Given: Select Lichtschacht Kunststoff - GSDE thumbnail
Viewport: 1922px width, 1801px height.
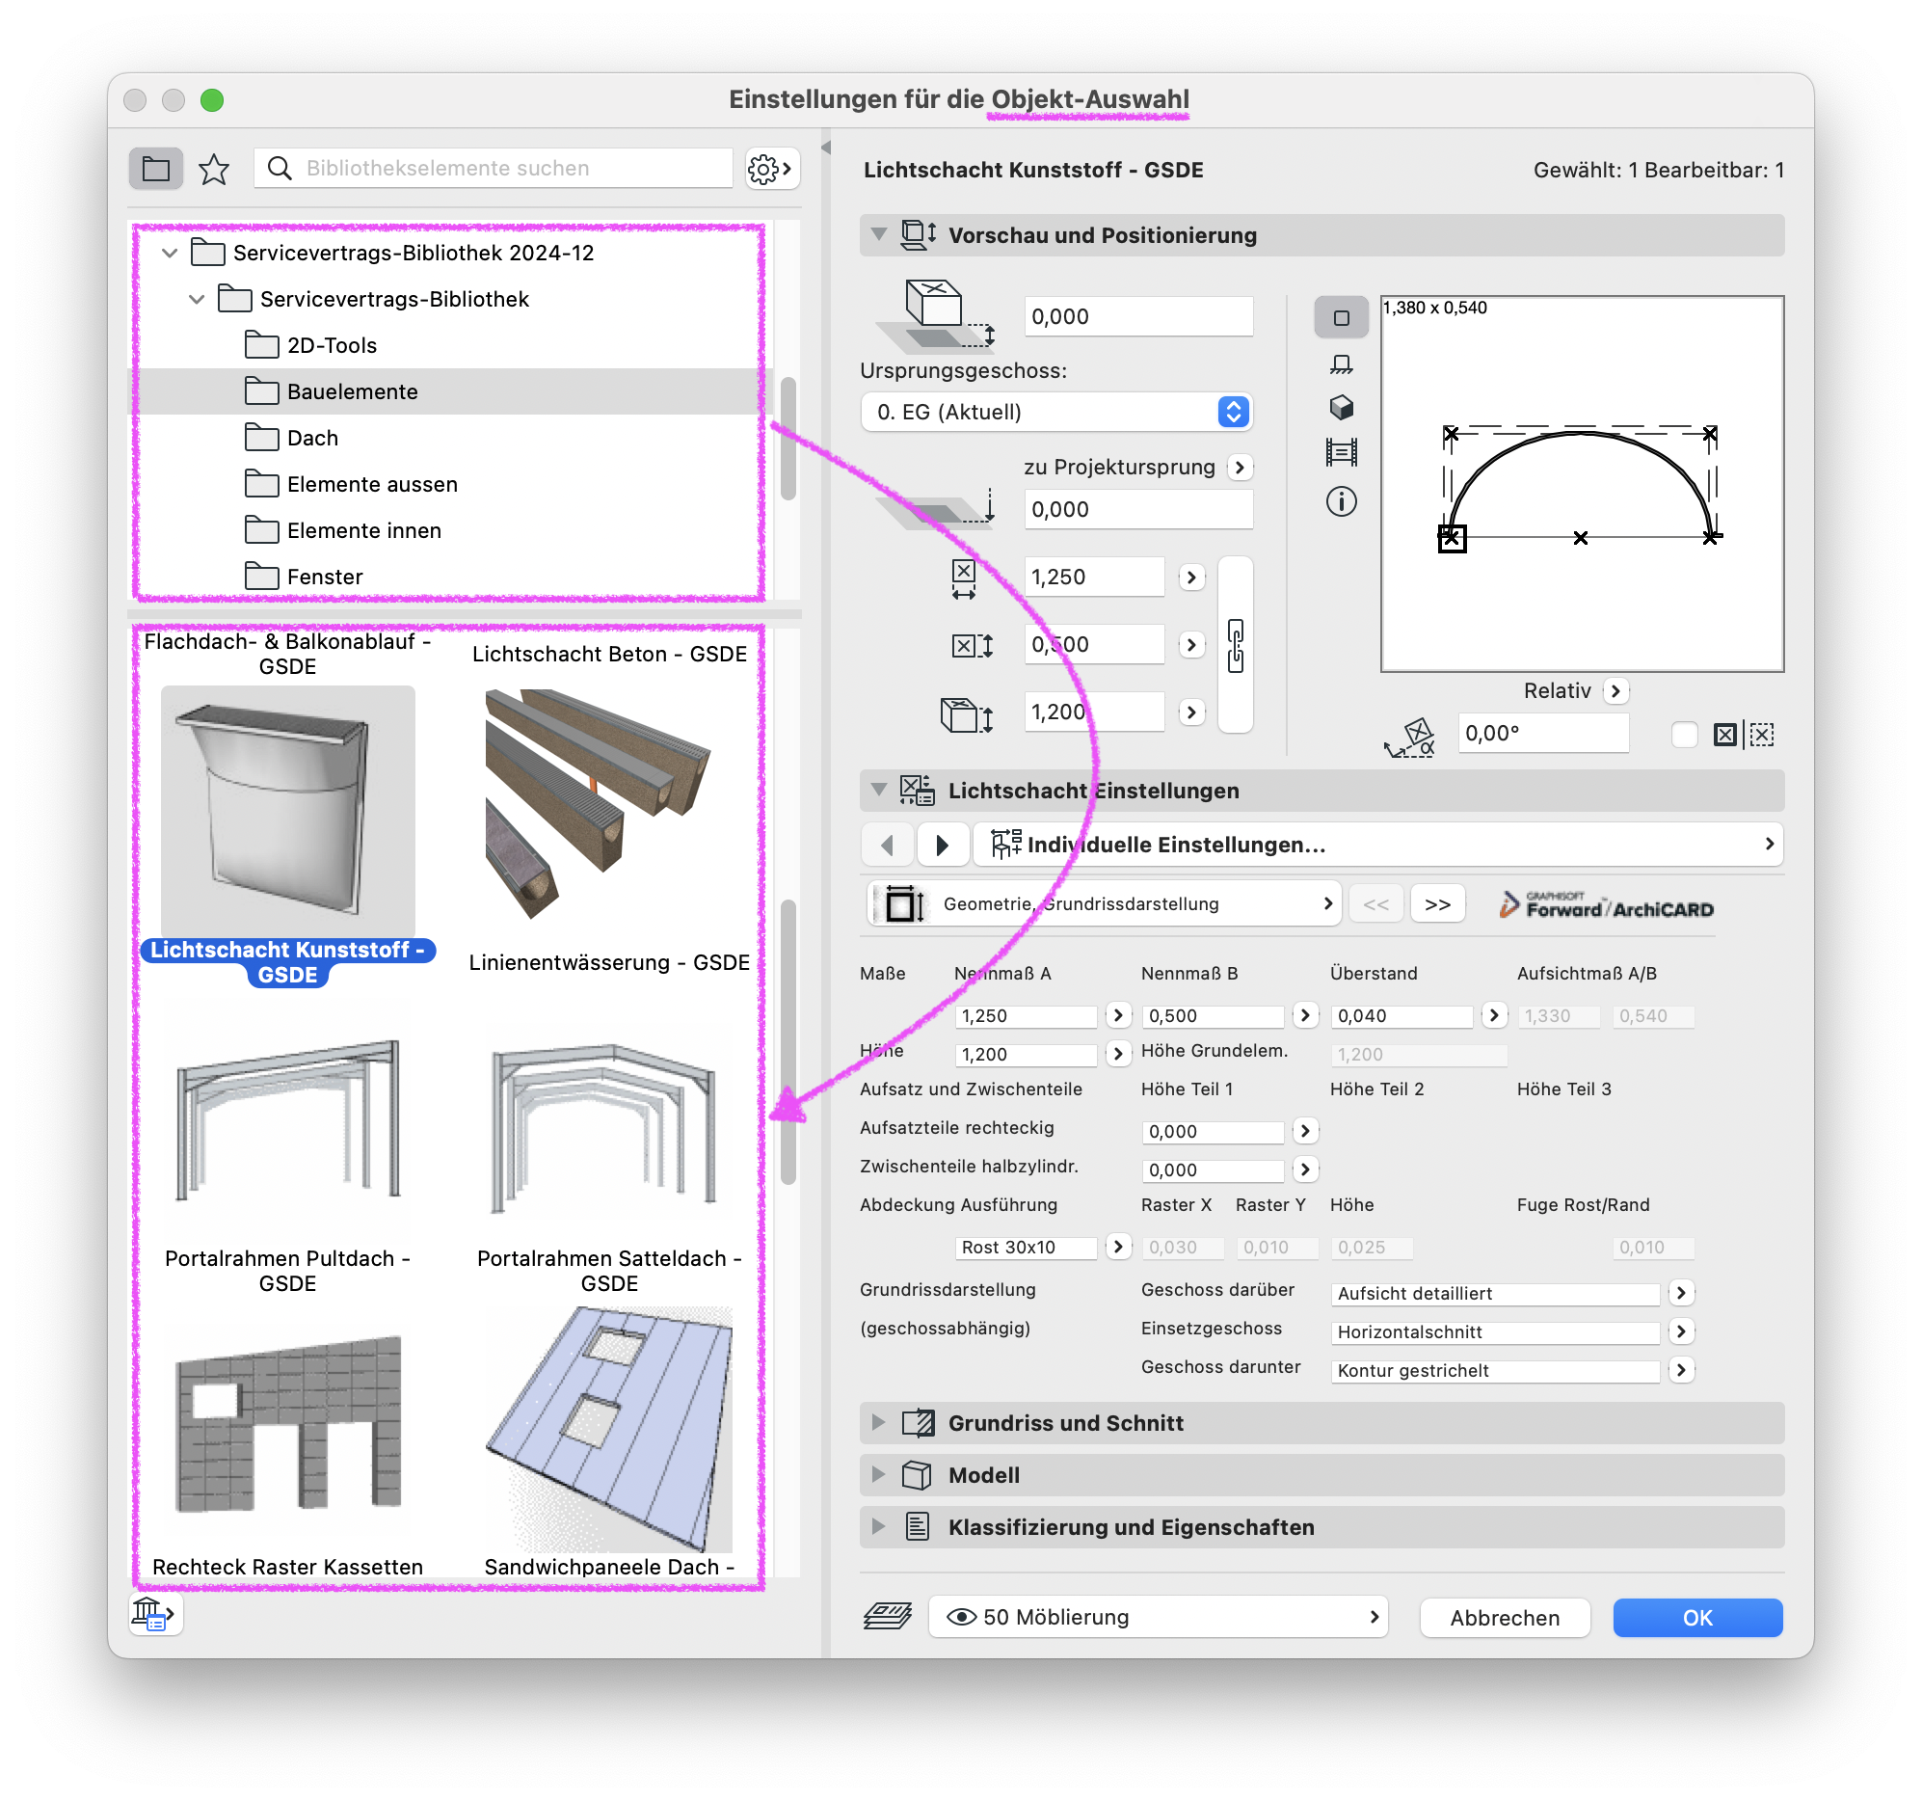Looking at the screenshot, I should [x=288, y=813].
